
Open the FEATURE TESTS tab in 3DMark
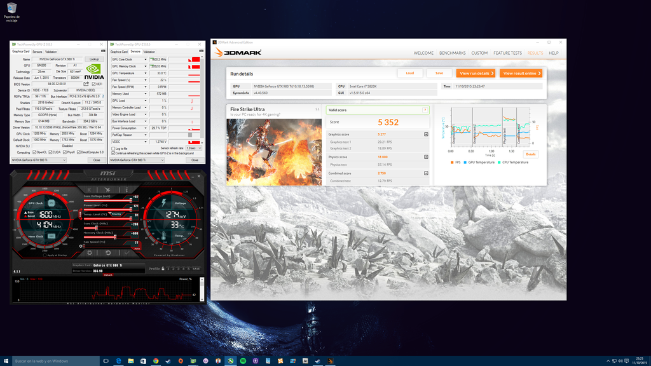tap(508, 53)
